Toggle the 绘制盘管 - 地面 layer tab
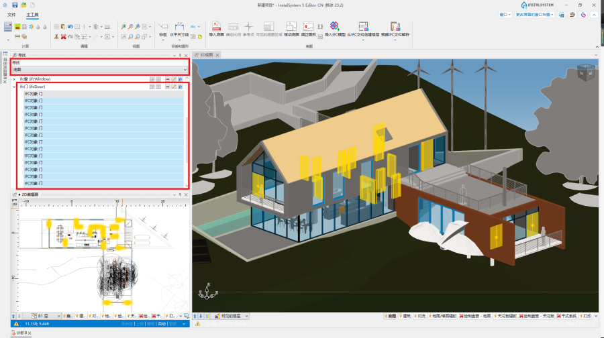Viewport: 604px width, 338px height. point(475,316)
